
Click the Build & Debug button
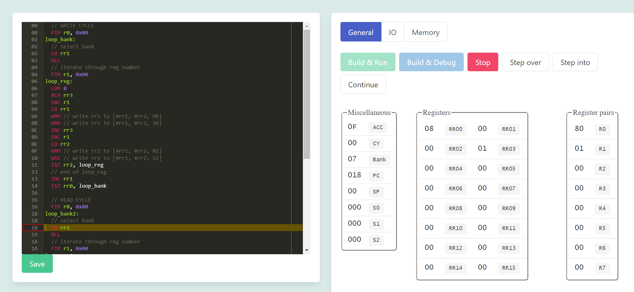[x=431, y=62]
